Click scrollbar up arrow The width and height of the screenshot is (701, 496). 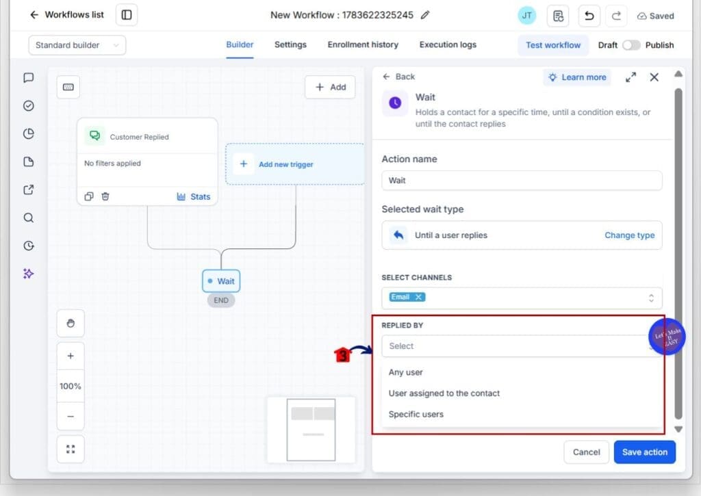tap(678, 74)
